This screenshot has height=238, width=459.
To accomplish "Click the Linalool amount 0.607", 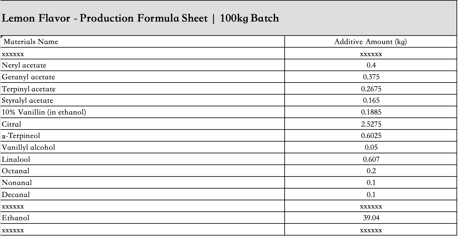I will tap(371, 159).
